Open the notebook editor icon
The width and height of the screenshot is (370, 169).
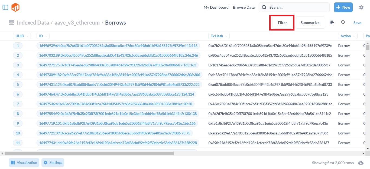pyautogui.click(x=332, y=23)
